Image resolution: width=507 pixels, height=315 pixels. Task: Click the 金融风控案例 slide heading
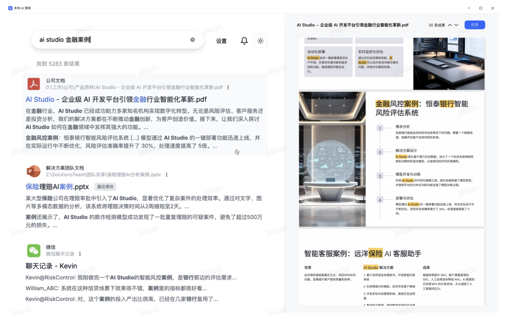[422, 108]
